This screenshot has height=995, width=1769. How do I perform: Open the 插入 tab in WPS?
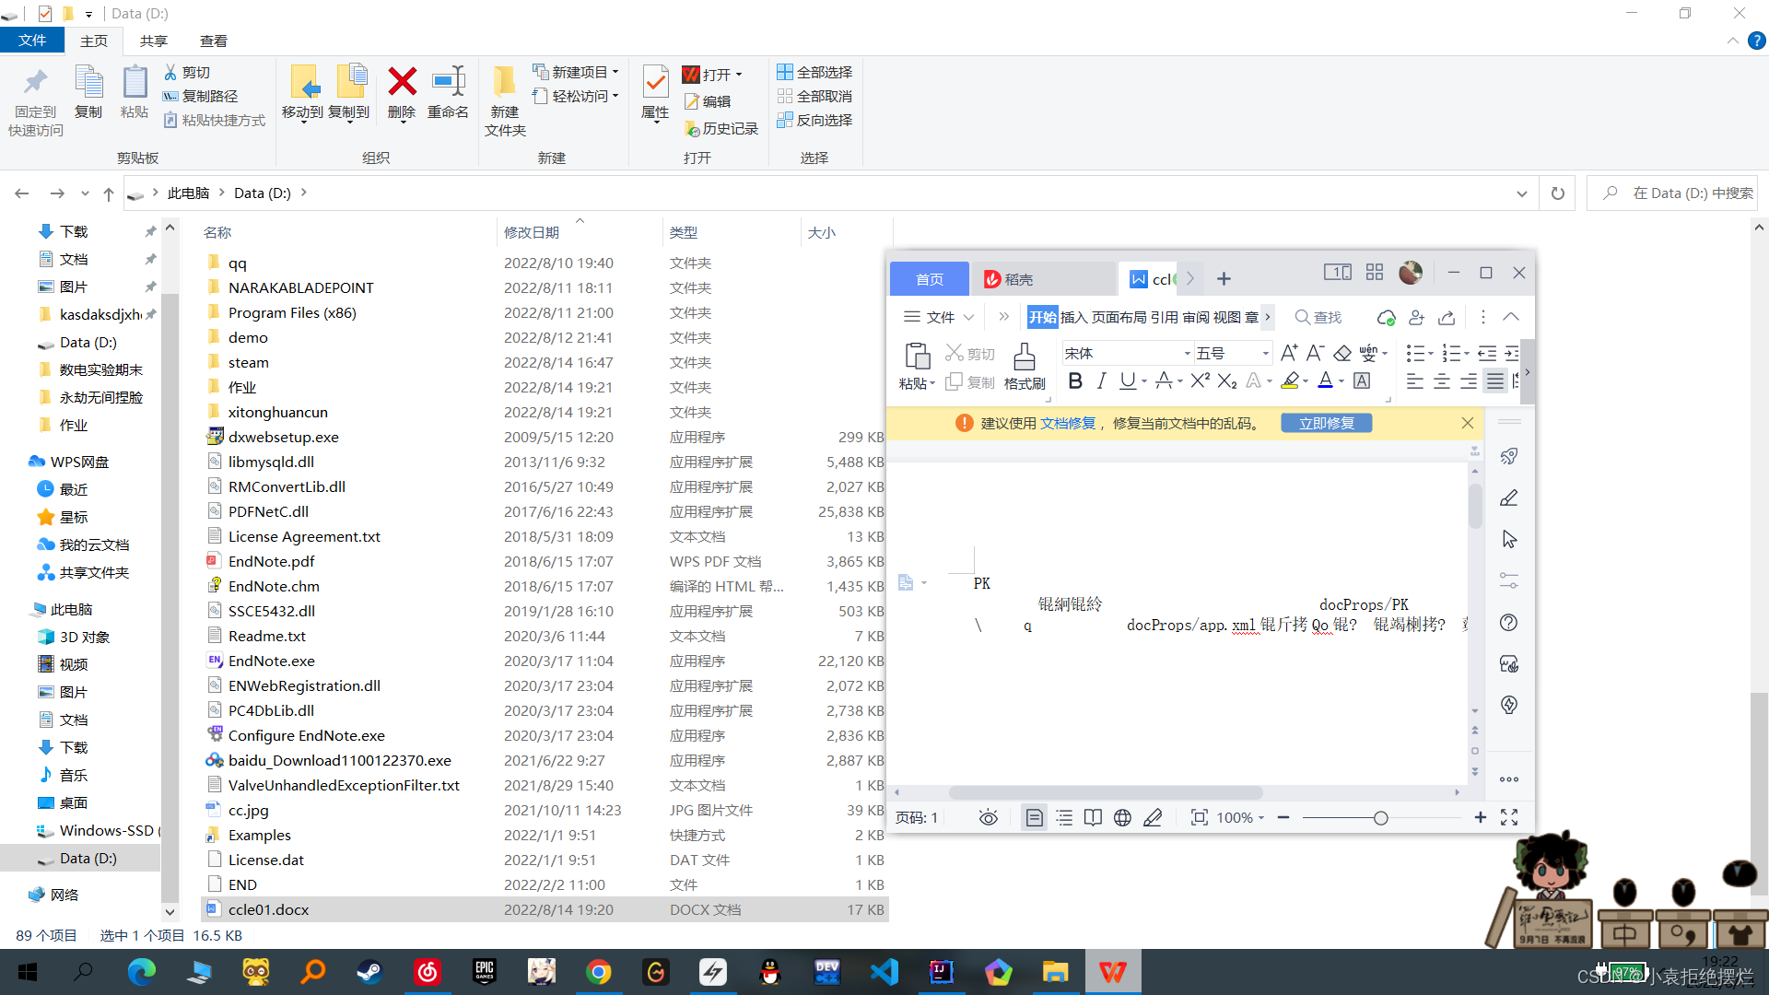(1073, 318)
